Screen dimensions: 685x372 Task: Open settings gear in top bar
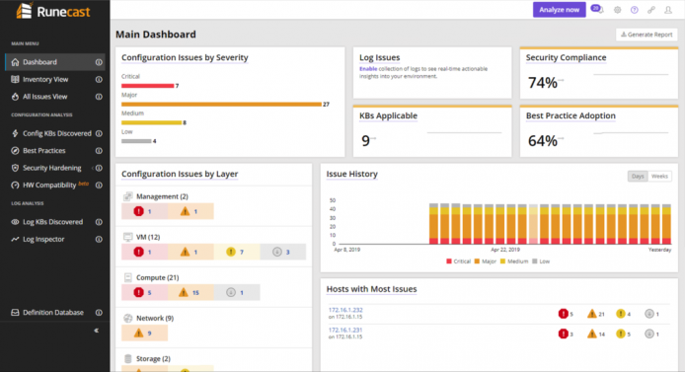tap(617, 10)
